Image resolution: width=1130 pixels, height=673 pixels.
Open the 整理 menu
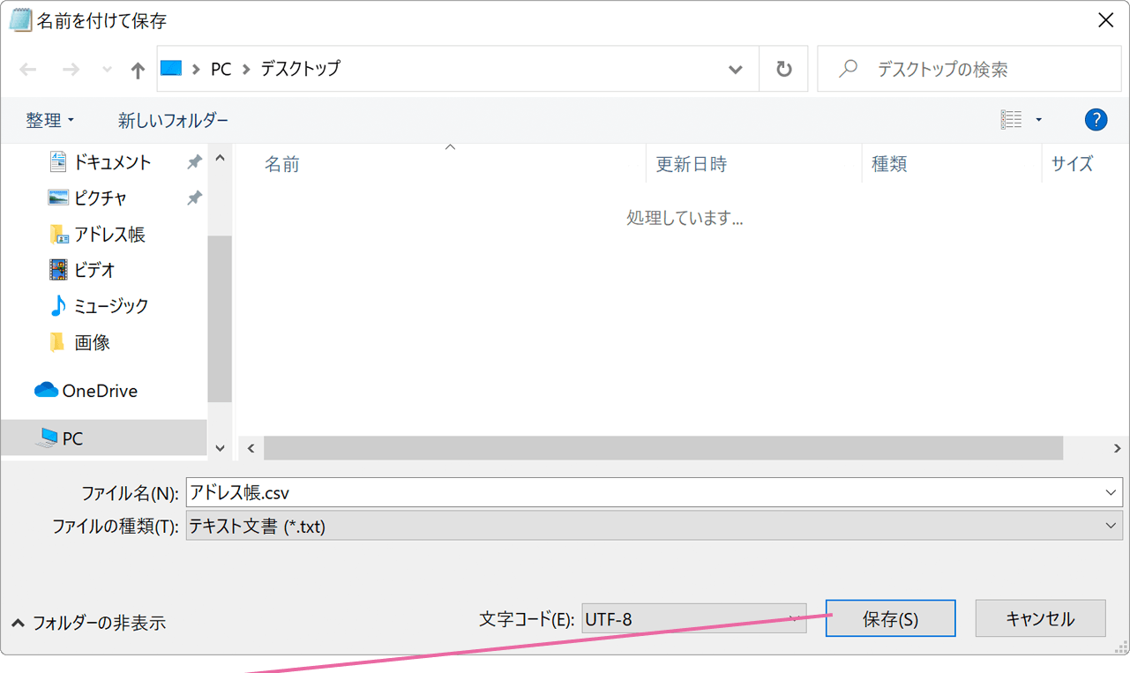pos(50,120)
